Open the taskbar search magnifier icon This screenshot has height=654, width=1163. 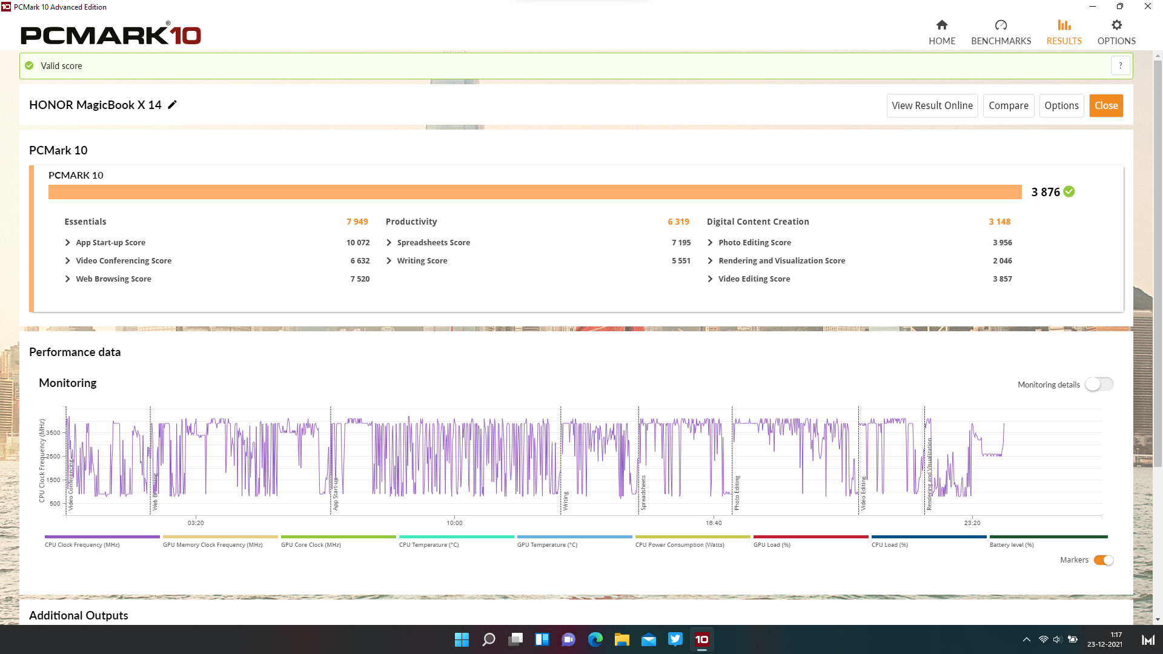click(488, 639)
